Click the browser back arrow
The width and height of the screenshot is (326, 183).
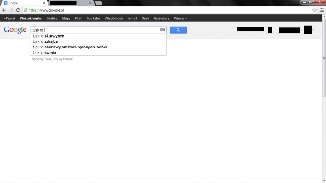(x=4, y=10)
